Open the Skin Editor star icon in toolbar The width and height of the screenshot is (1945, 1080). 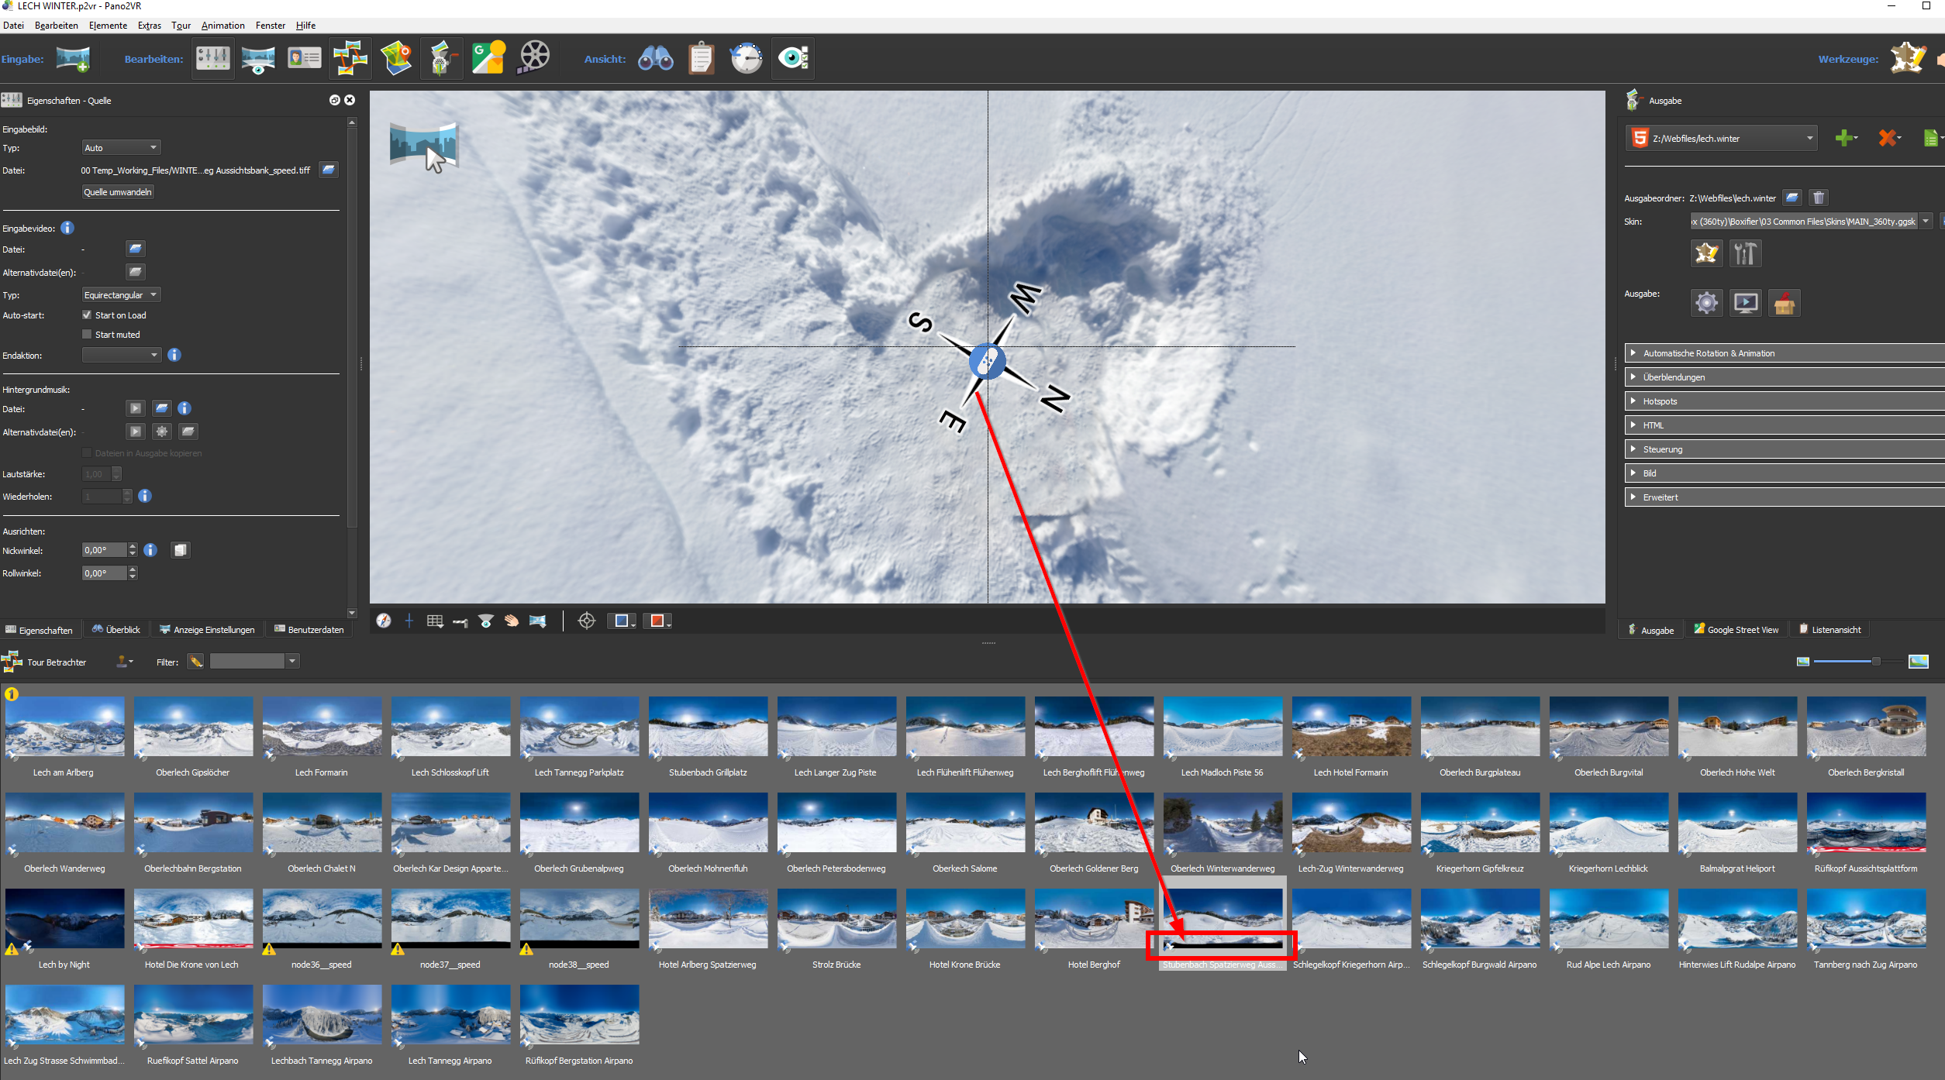pyautogui.click(x=1908, y=58)
